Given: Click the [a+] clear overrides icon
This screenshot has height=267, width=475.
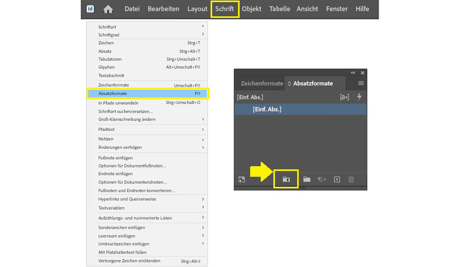Looking at the screenshot, I should click(345, 97).
